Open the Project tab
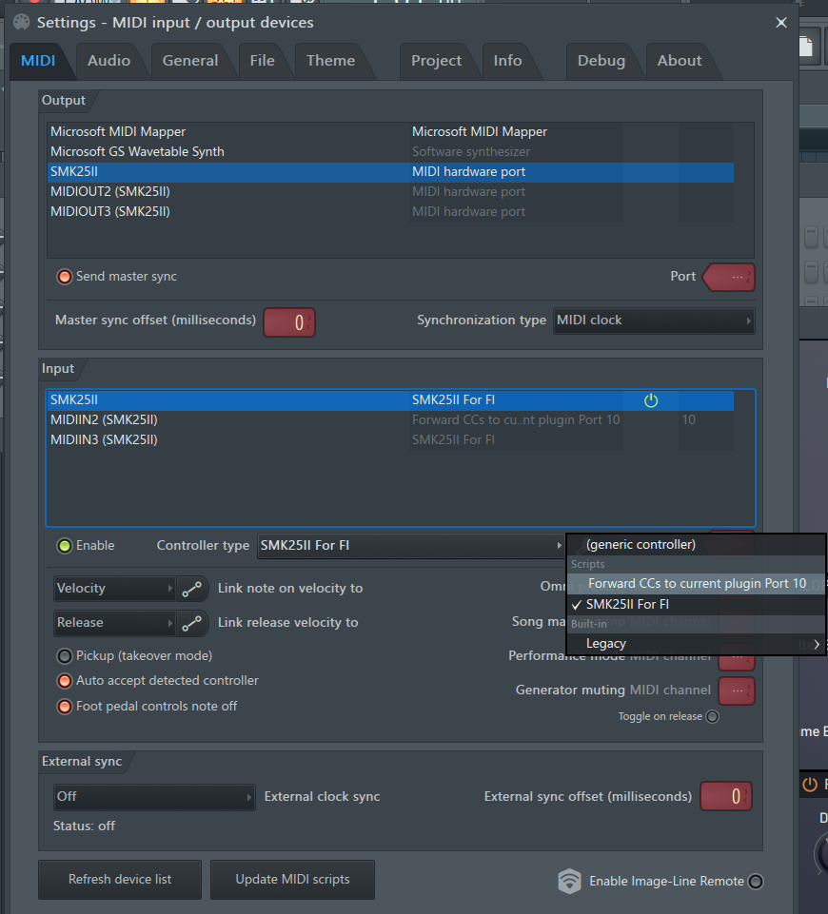The image size is (828, 914). [436, 61]
